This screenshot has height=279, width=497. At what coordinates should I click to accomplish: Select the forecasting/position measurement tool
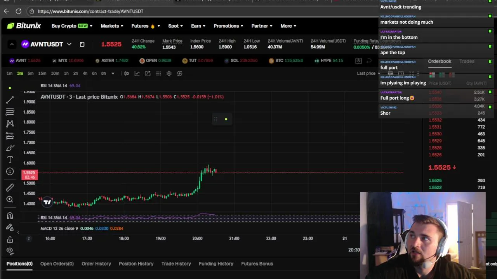(x=10, y=136)
